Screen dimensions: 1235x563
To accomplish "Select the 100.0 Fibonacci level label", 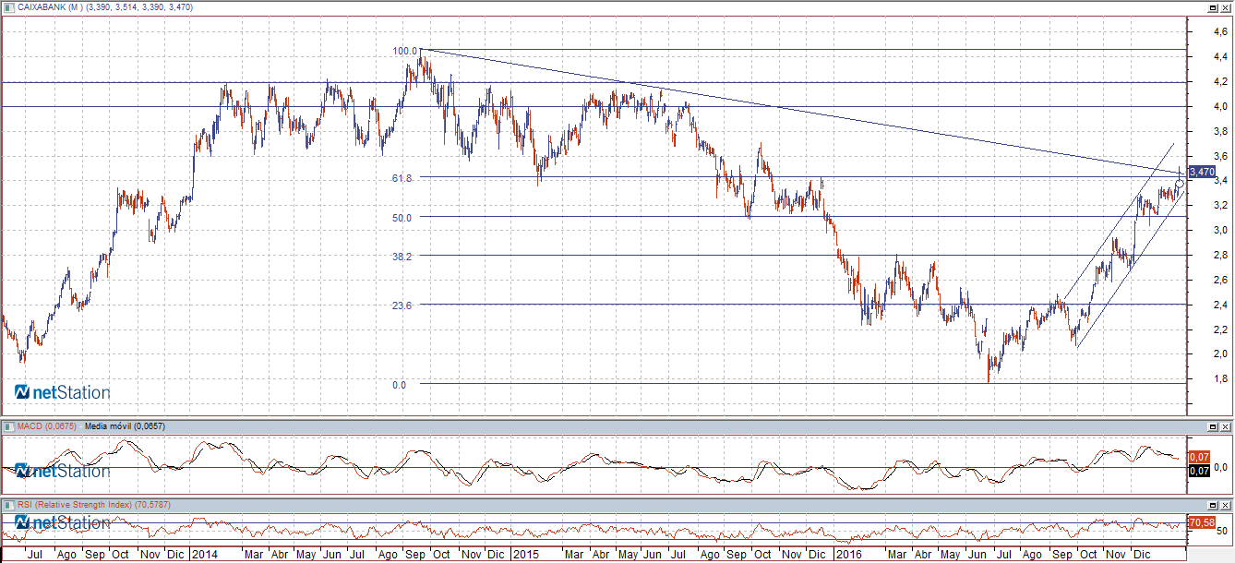I will pos(404,51).
